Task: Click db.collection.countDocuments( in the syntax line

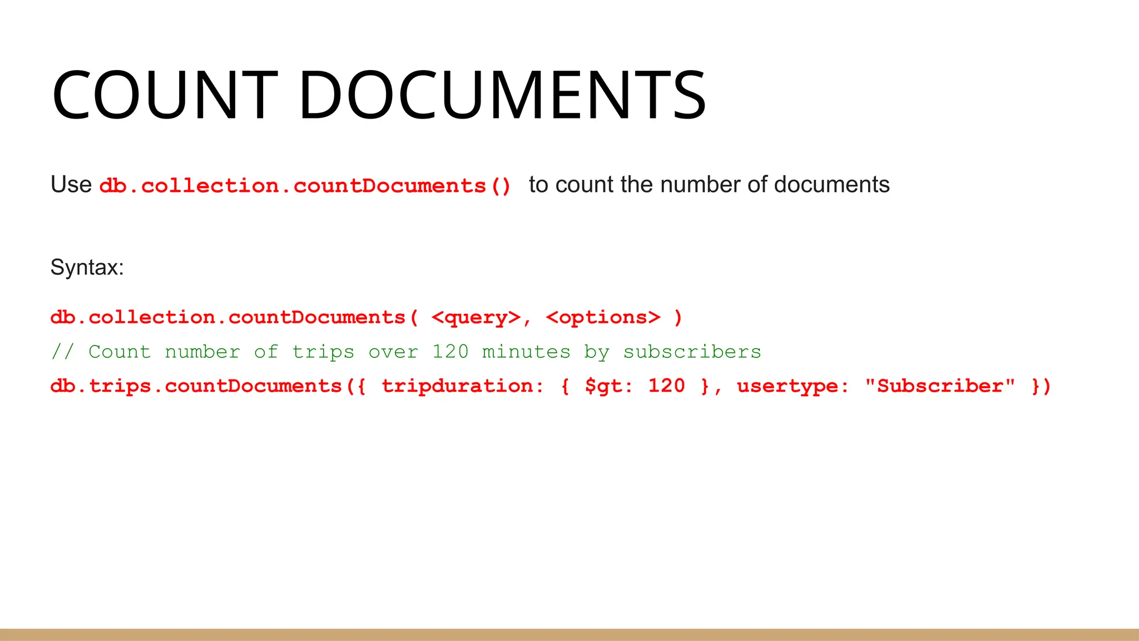Action: 234,318
